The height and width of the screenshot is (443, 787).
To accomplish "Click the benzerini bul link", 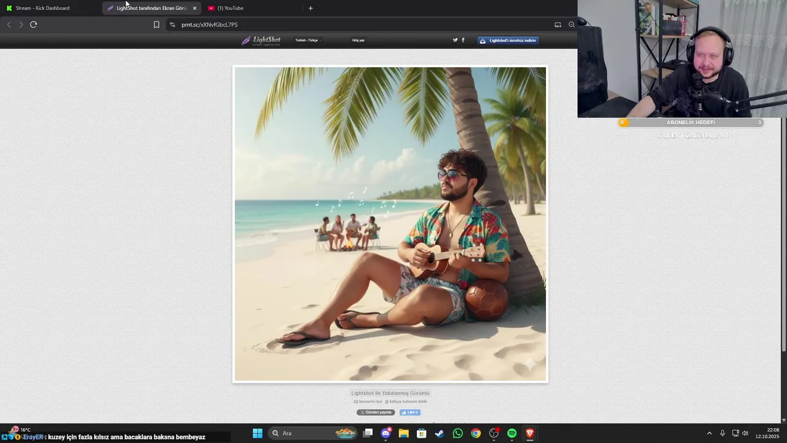I will point(368,401).
